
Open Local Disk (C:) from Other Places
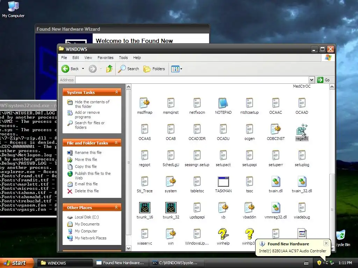click(87, 217)
